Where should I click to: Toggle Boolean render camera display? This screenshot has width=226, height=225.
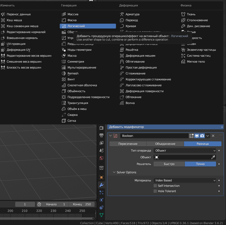(x=202, y=136)
